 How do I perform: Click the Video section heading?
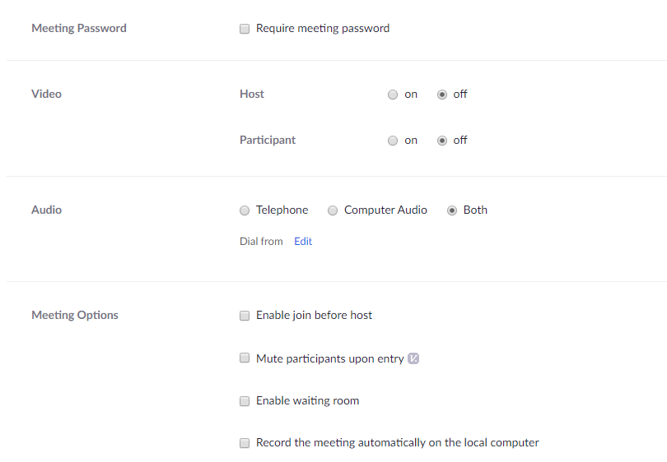[46, 94]
